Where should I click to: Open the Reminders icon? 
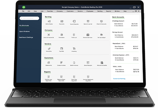(x=62, y=35)
